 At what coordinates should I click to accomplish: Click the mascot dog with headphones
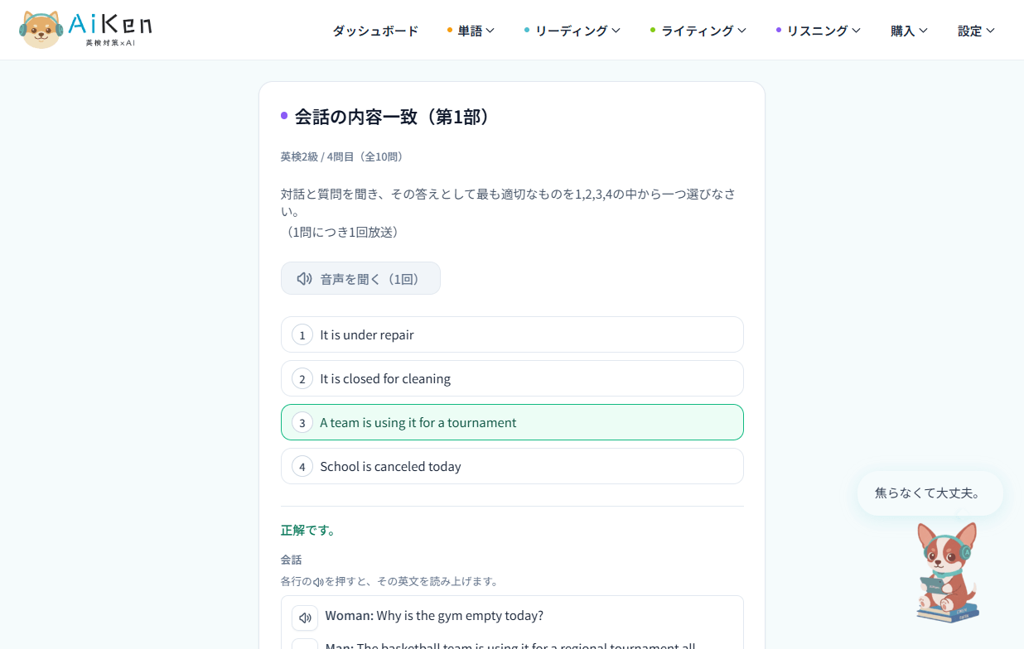(949, 572)
